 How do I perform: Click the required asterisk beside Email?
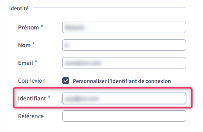click(x=36, y=61)
